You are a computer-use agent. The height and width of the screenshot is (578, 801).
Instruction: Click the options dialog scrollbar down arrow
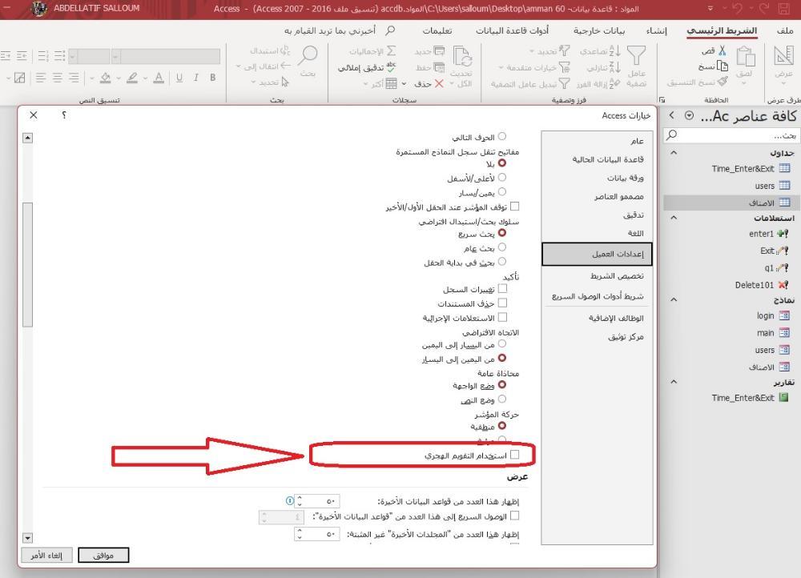point(27,538)
